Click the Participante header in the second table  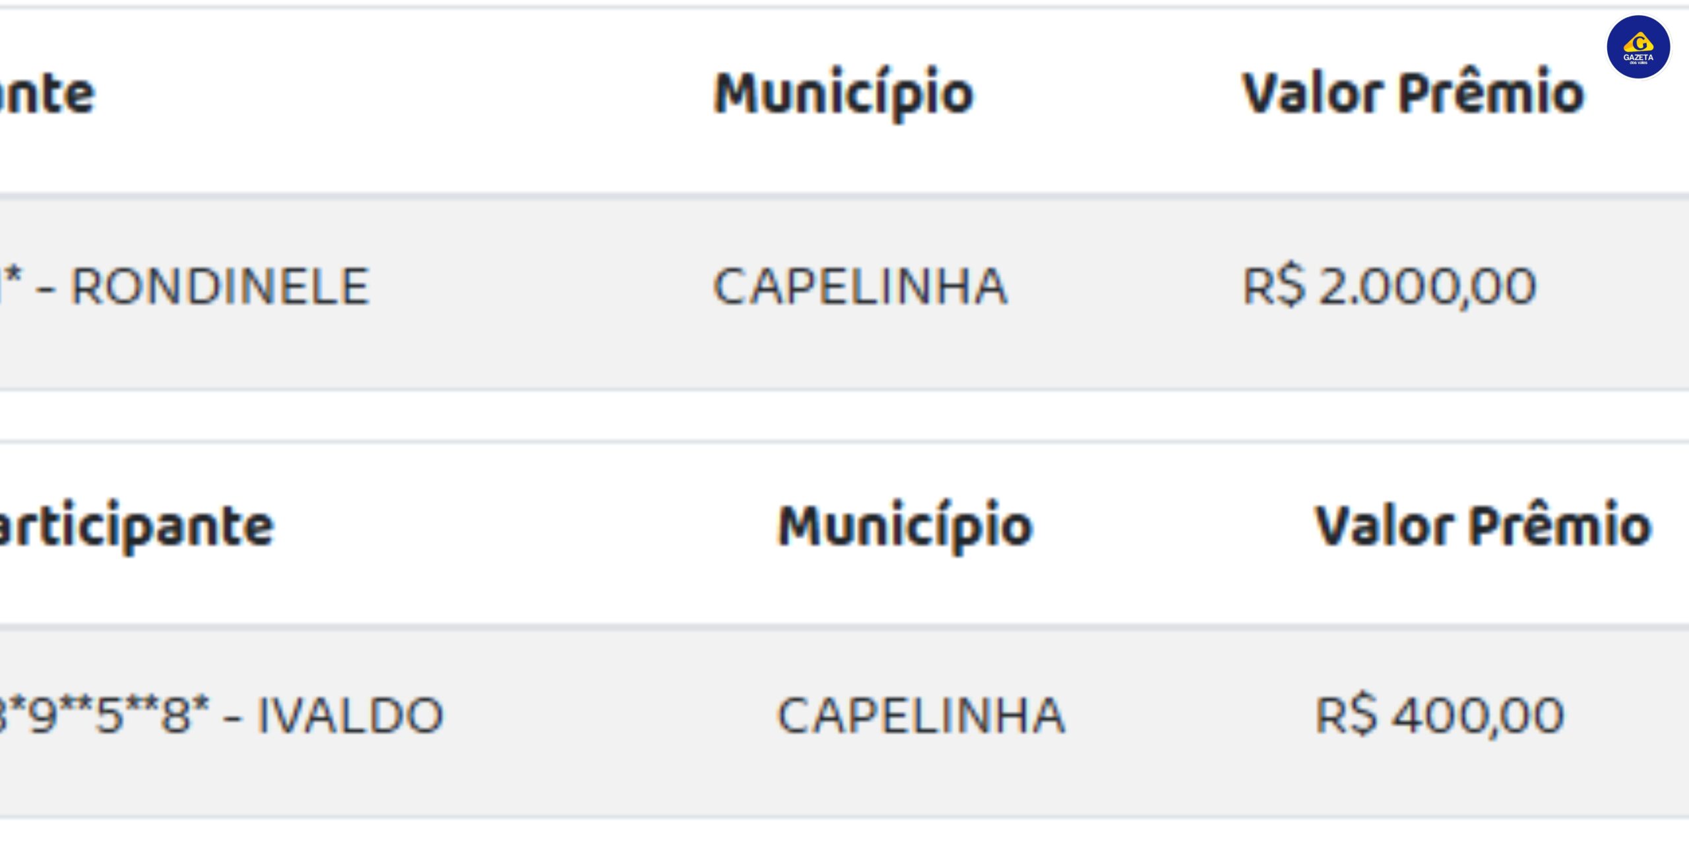click(x=136, y=527)
